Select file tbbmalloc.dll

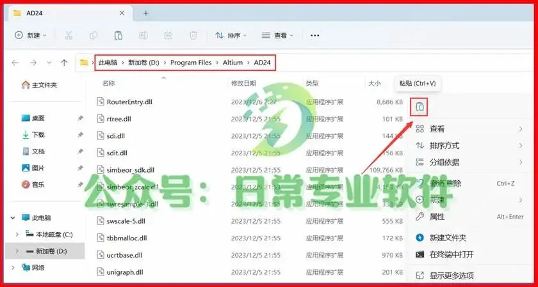(x=127, y=238)
